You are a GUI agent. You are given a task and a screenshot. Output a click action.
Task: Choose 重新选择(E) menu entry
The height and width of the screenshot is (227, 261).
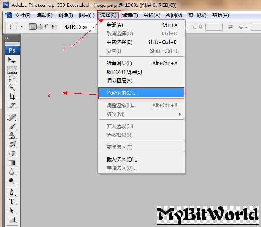[142, 42]
